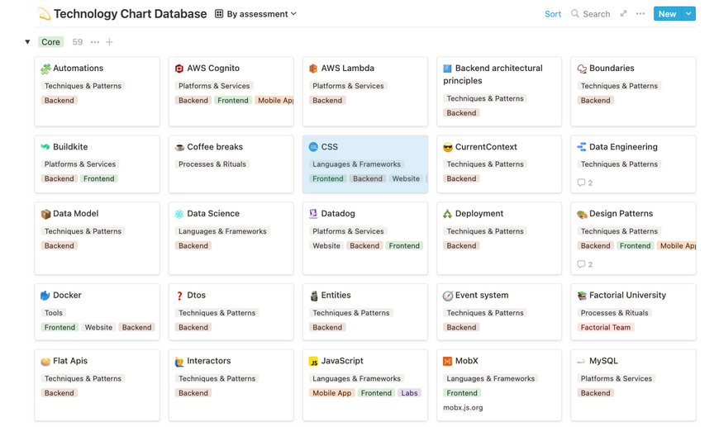719x427 pixels.
Task: Open the Deployment card title
Action: pyautogui.click(x=479, y=213)
